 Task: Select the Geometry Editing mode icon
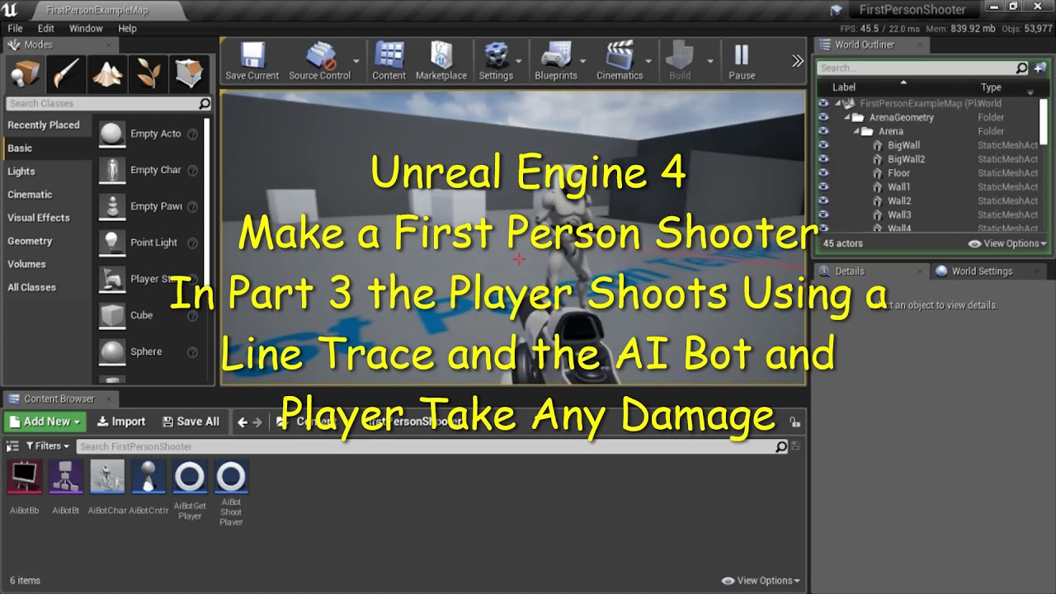tap(190, 75)
